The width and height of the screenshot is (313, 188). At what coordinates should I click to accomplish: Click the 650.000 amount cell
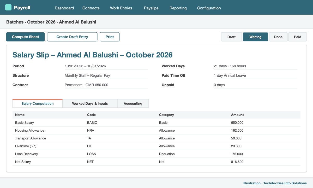point(237,122)
